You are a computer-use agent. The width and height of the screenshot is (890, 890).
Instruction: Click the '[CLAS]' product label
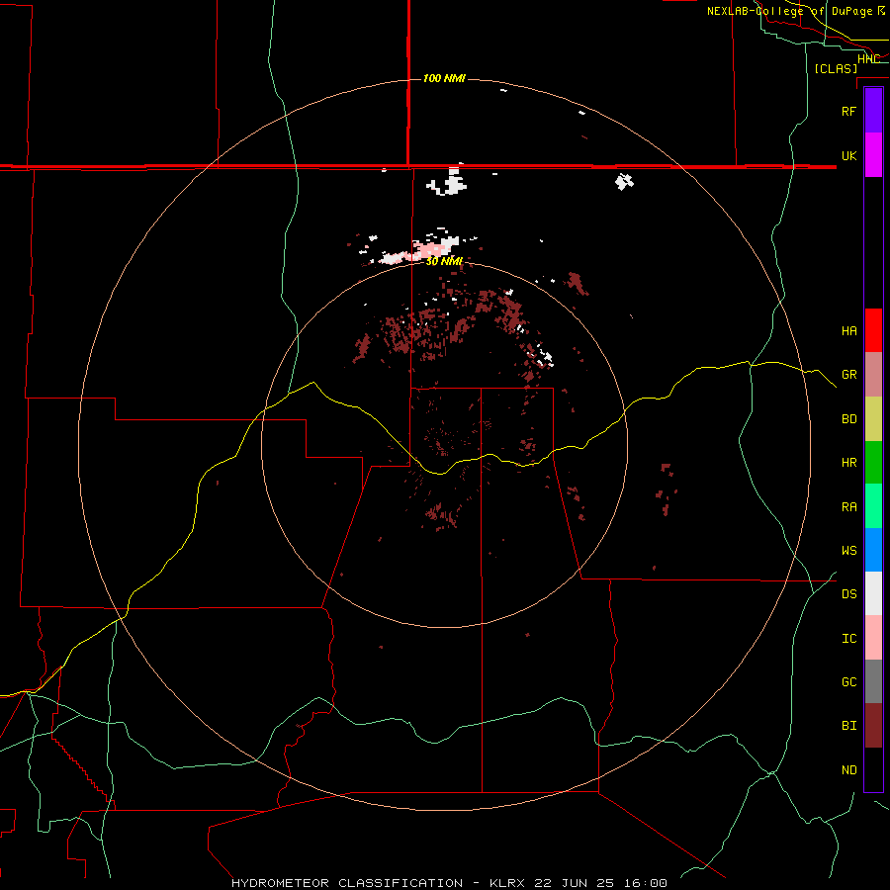(x=836, y=68)
